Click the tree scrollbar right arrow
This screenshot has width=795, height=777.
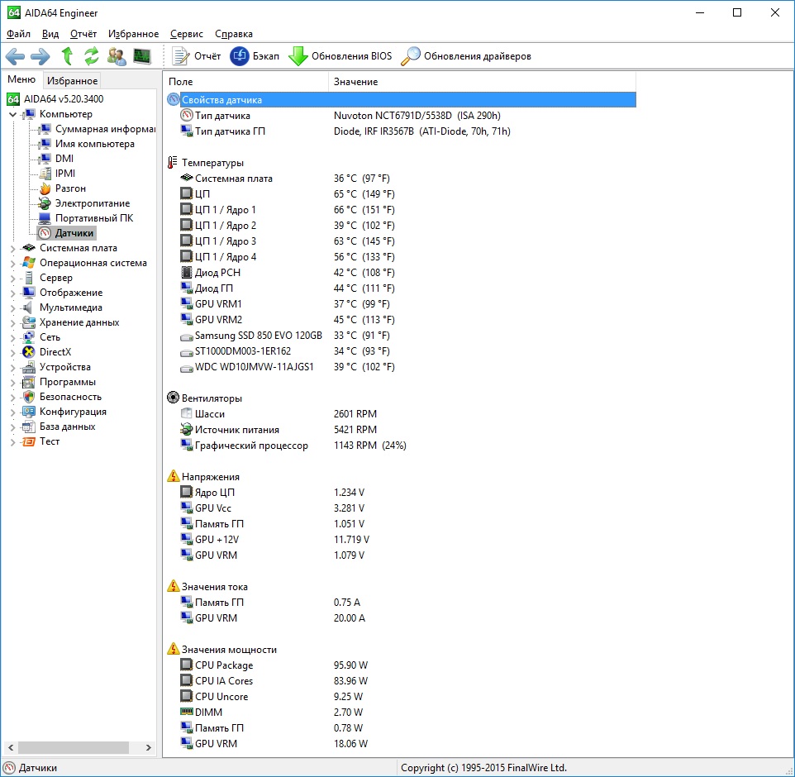point(148,747)
